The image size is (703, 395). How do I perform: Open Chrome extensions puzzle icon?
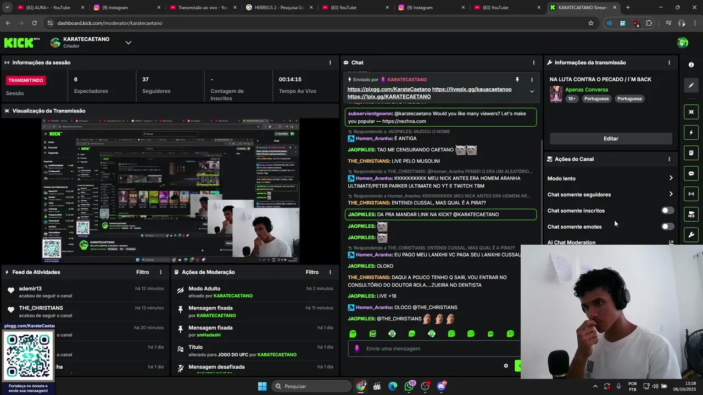(649, 23)
